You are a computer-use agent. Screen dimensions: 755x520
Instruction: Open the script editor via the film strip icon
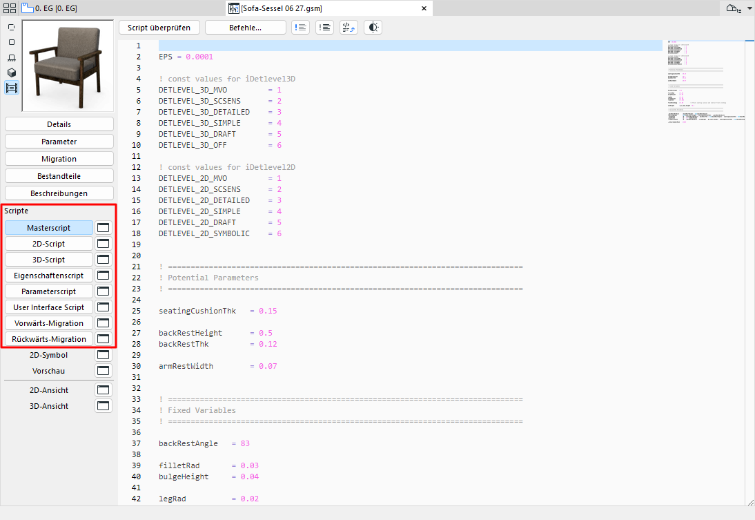pyautogui.click(x=10, y=88)
